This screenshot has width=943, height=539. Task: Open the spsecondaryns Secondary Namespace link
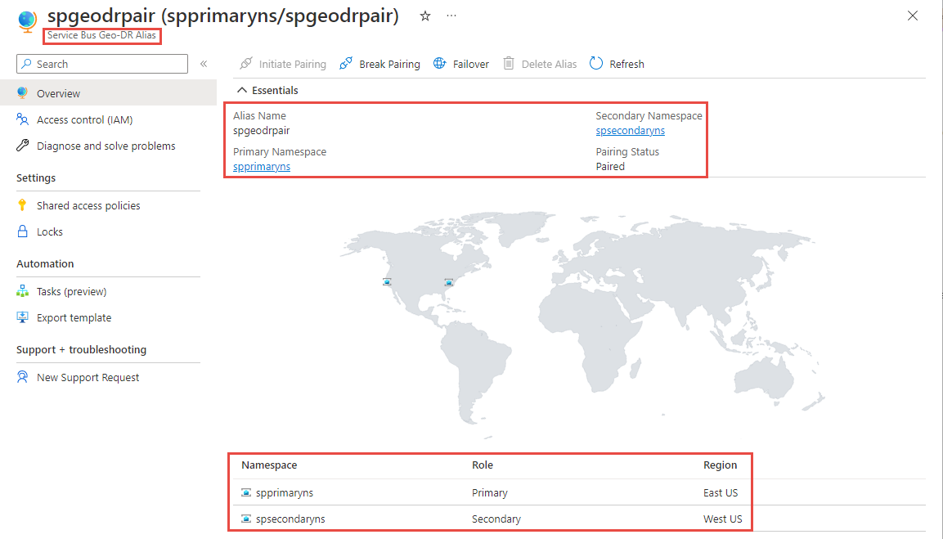coord(630,130)
